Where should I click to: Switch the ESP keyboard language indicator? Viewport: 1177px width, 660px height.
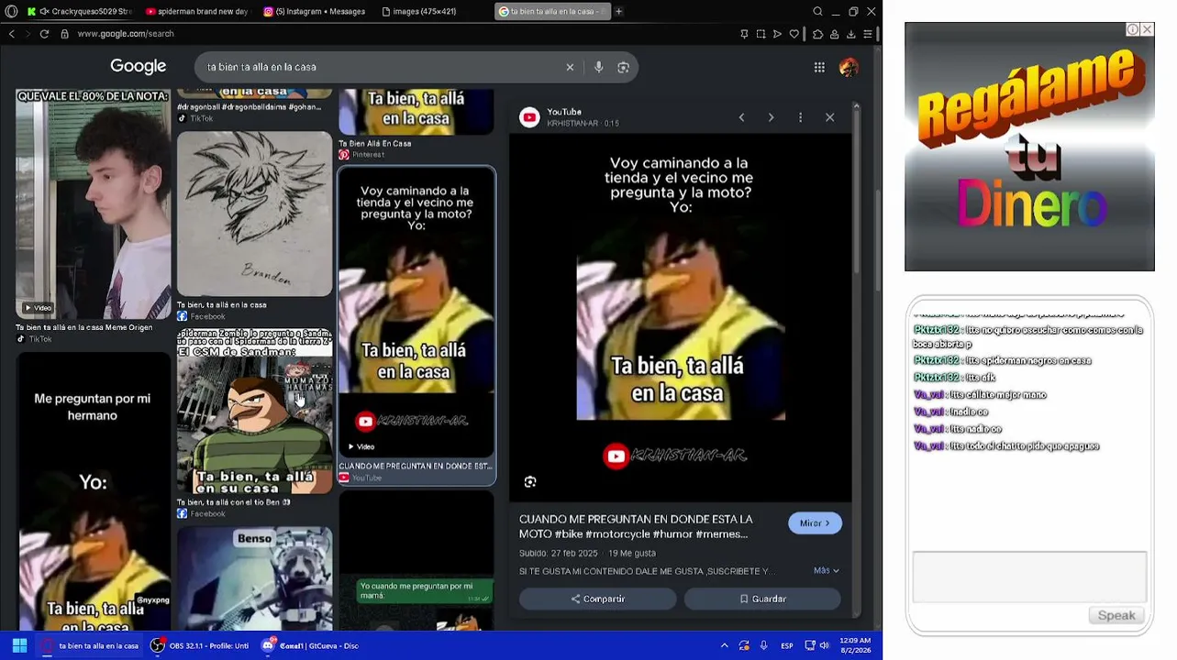coord(787,645)
